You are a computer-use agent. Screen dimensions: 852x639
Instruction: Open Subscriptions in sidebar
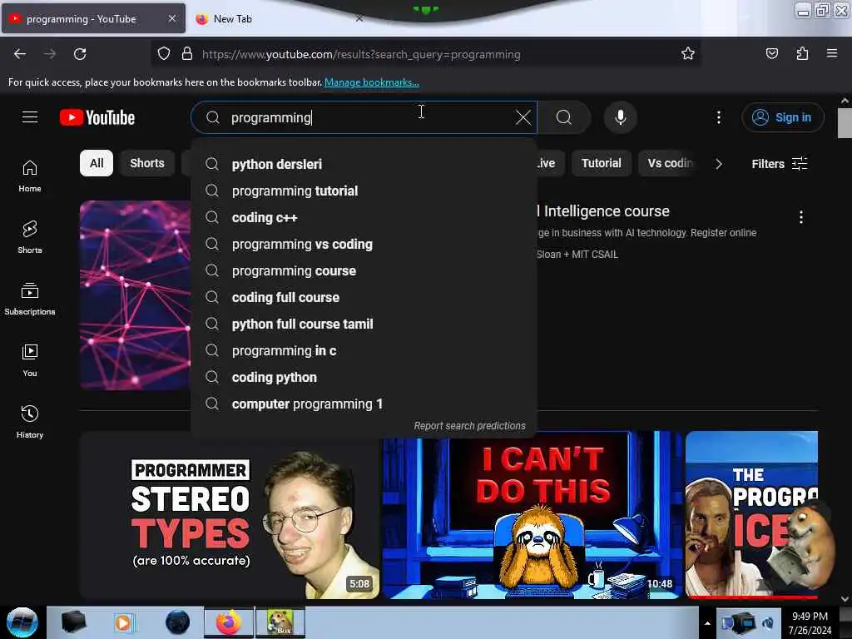pyautogui.click(x=30, y=299)
